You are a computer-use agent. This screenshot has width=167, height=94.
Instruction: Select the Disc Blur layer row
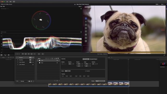click(25, 60)
